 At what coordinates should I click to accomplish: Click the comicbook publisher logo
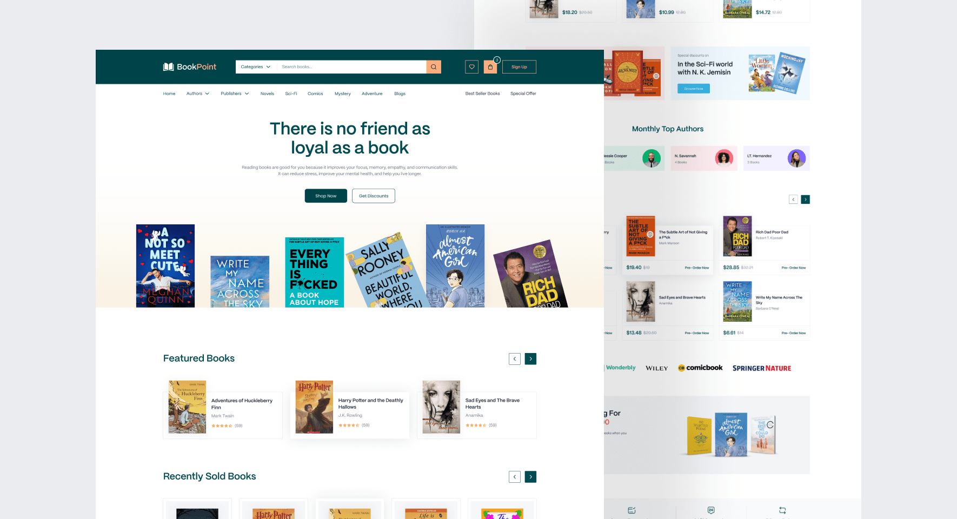(700, 368)
